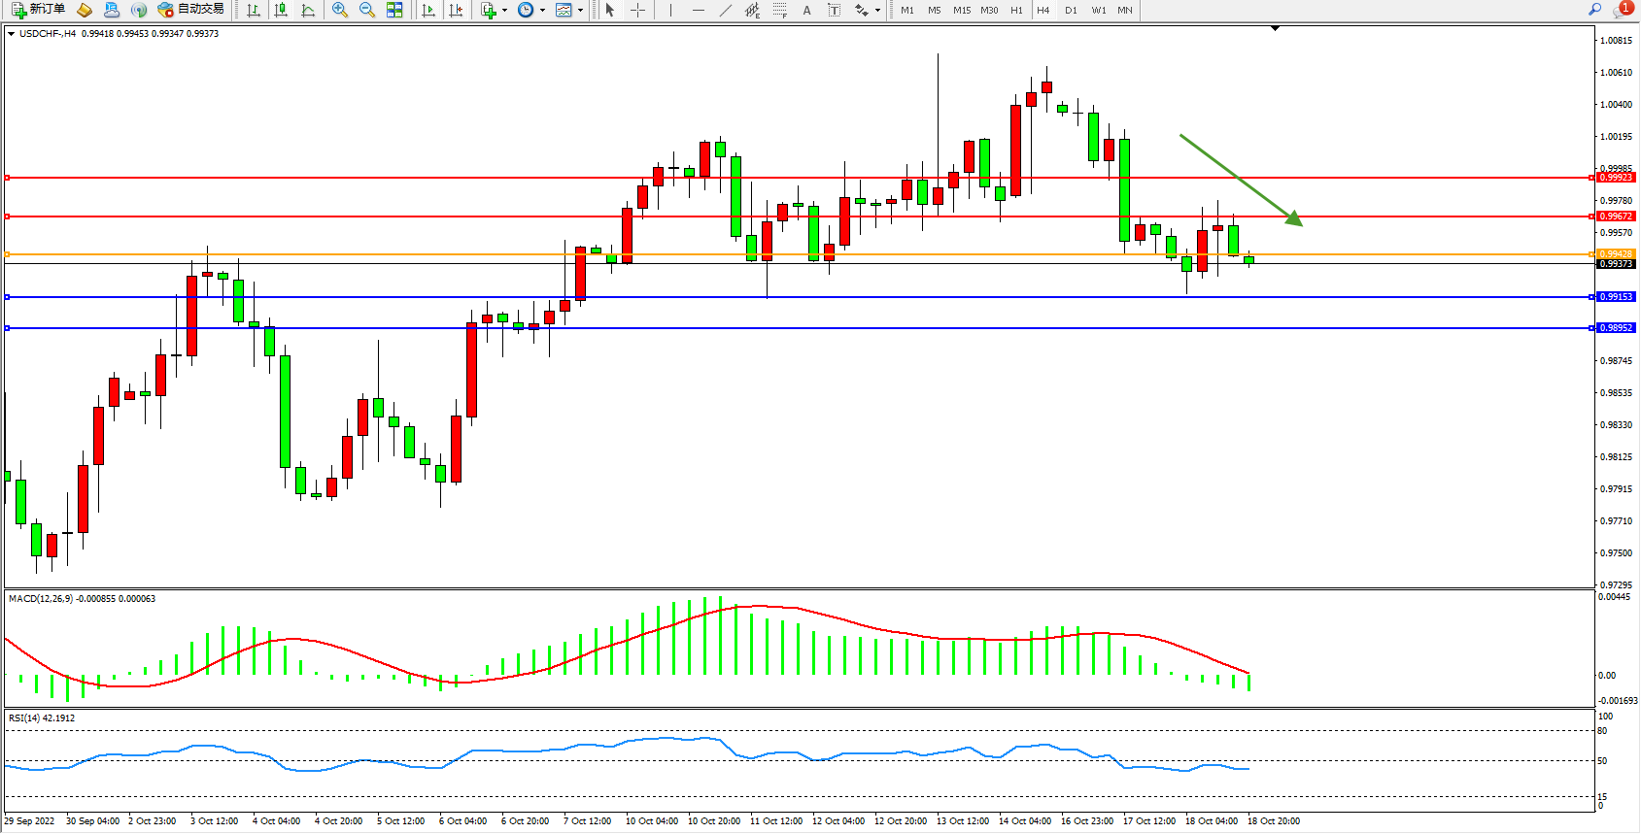Open the search magnifier icon
1641x834 pixels.
tap(1594, 10)
